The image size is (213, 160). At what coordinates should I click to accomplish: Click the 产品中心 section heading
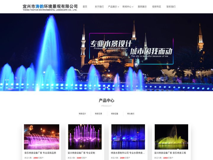106,100
